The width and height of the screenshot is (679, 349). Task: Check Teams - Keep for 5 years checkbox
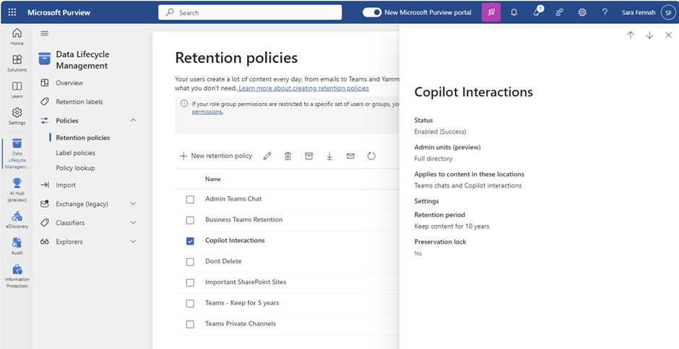pos(190,303)
